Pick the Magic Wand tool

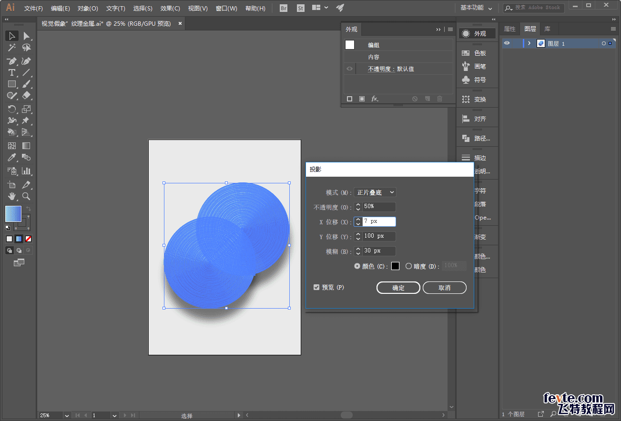pyautogui.click(x=12, y=48)
